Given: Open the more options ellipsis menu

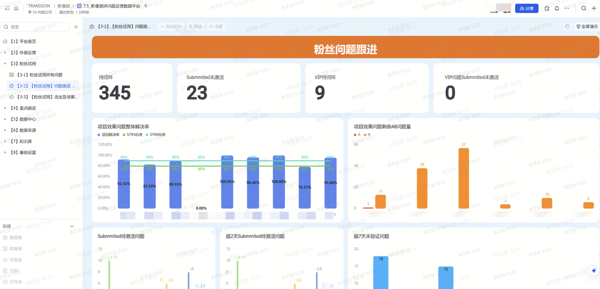Looking at the screenshot, I should point(567,8).
